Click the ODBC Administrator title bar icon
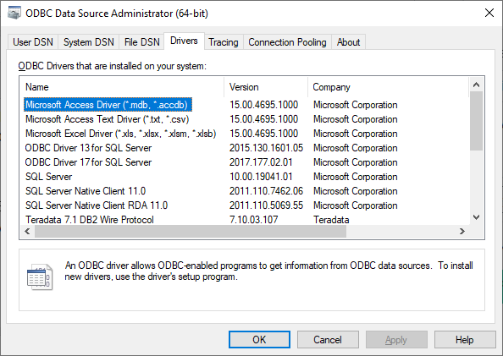Viewport: 503px width, 356px height. (x=14, y=14)
